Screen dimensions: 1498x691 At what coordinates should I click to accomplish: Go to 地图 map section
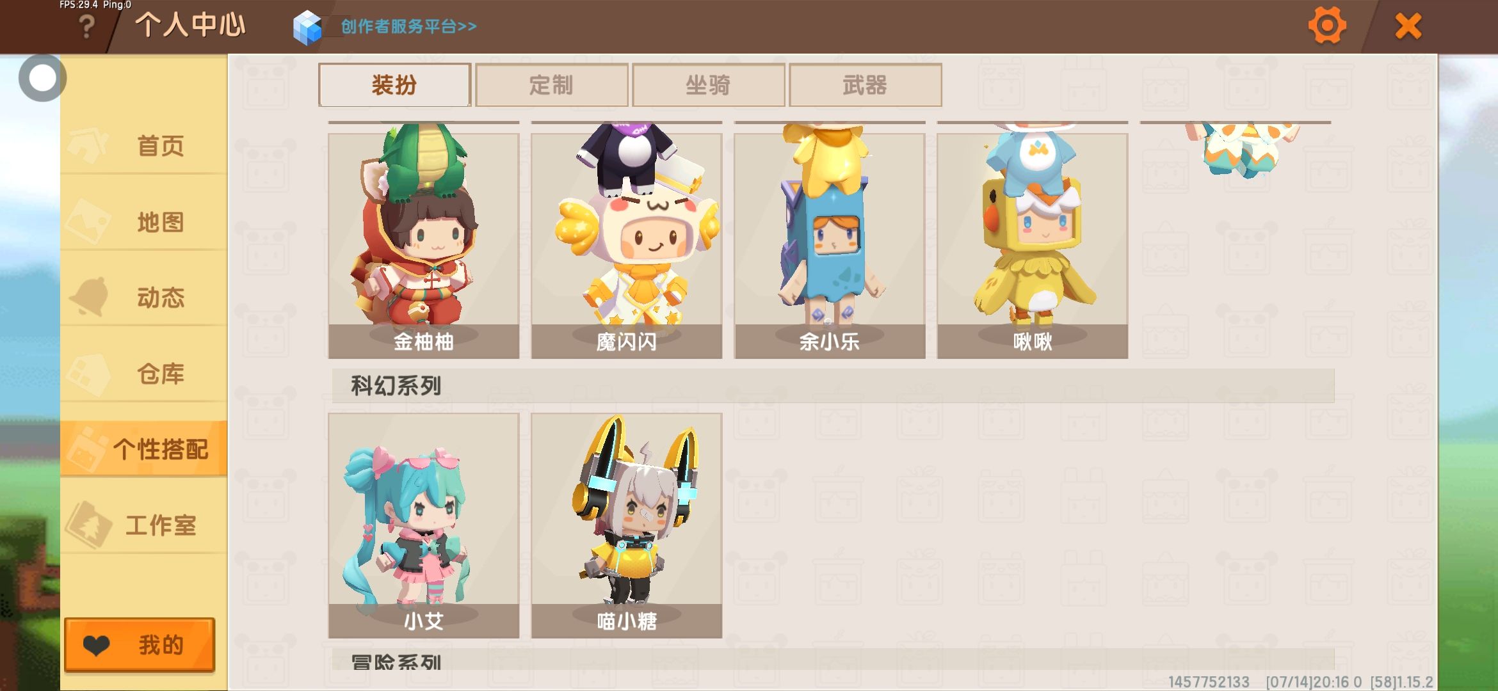point(144,222)
